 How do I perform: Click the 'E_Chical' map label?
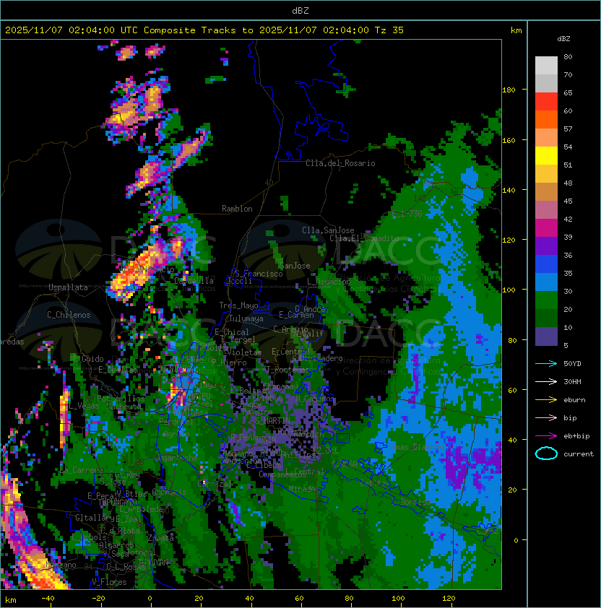(232, 332)
